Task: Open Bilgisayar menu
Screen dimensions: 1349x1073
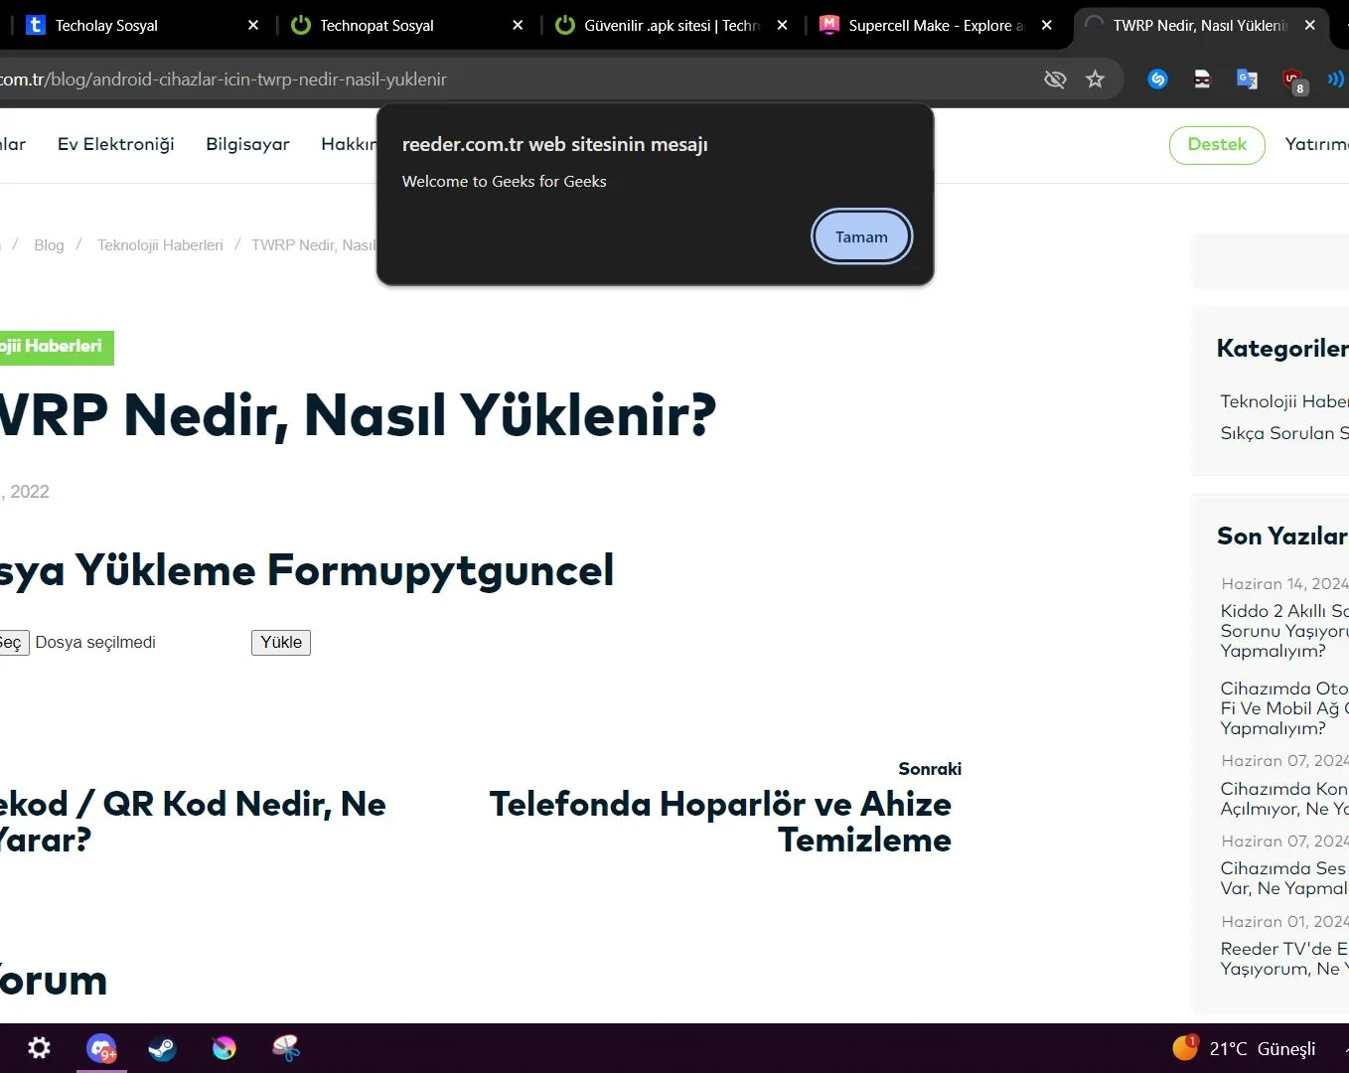Action: [247, 144]
